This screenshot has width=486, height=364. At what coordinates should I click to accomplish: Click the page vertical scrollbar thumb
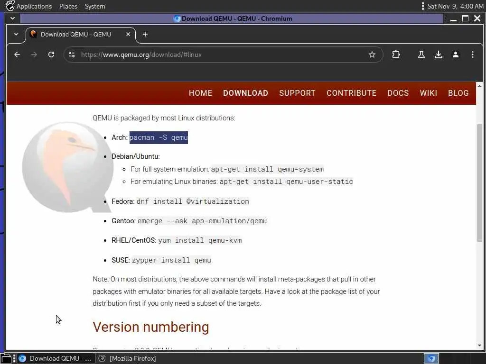(479, 182)
